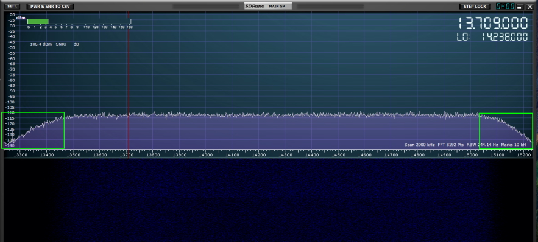Click the blue waterfall display area
Viewport: 538px width, 242px height.
pyautogui.click(x=269, y=200)
